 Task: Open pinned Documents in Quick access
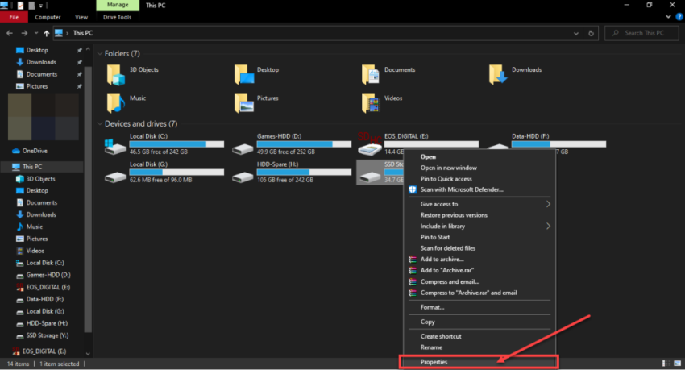37,74
